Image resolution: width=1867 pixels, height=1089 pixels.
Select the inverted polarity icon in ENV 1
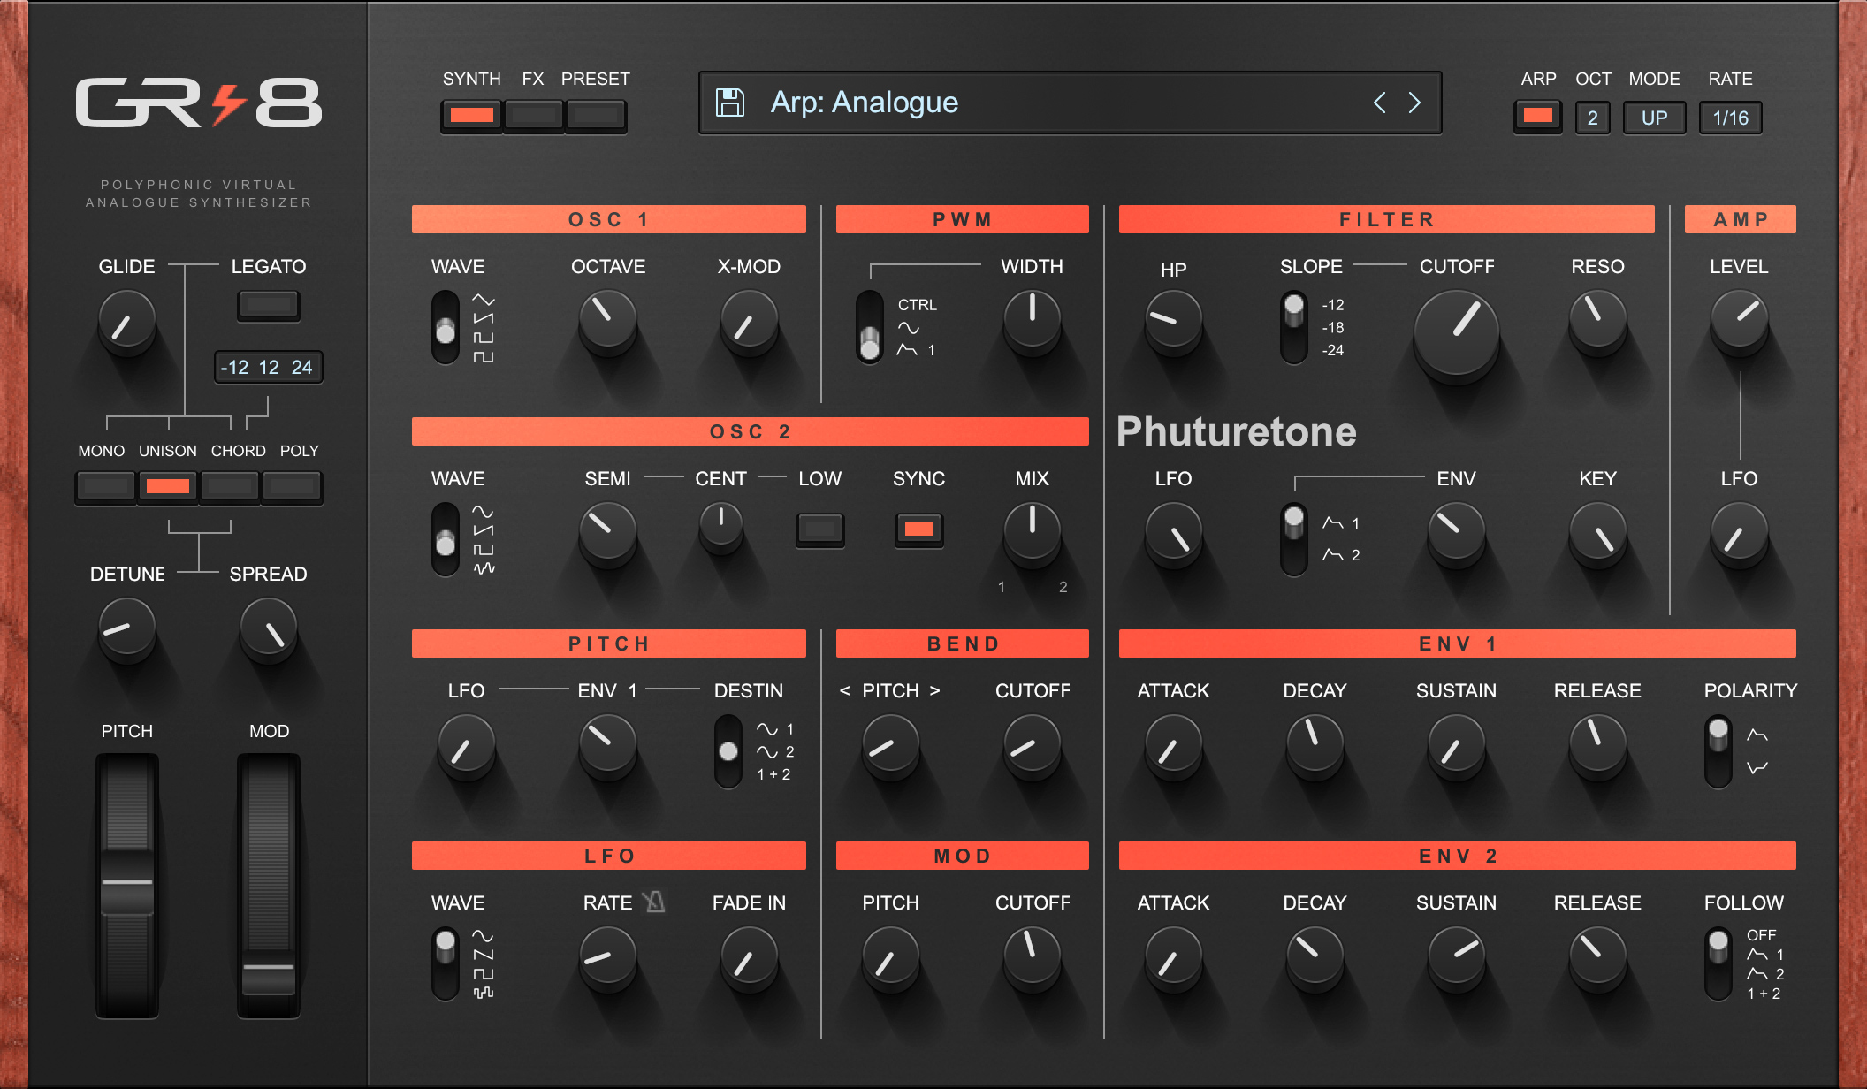click(x=1757, y=767)
